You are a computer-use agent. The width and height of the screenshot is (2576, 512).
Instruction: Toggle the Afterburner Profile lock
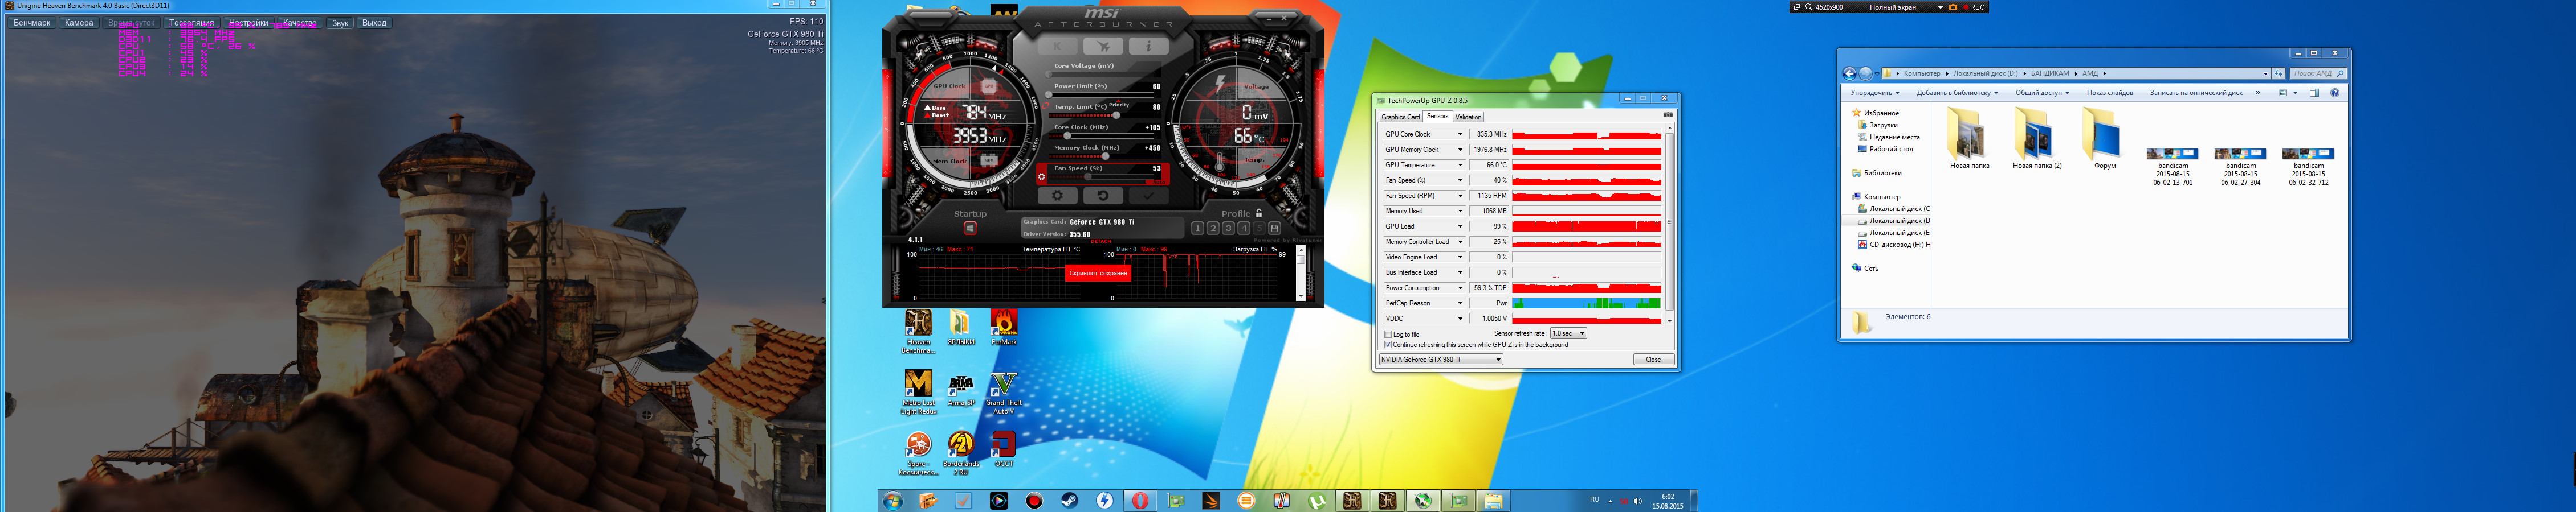[x=1258, y=213]
